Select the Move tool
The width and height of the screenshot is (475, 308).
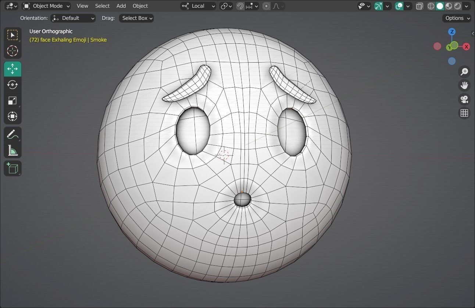point(12,69)
